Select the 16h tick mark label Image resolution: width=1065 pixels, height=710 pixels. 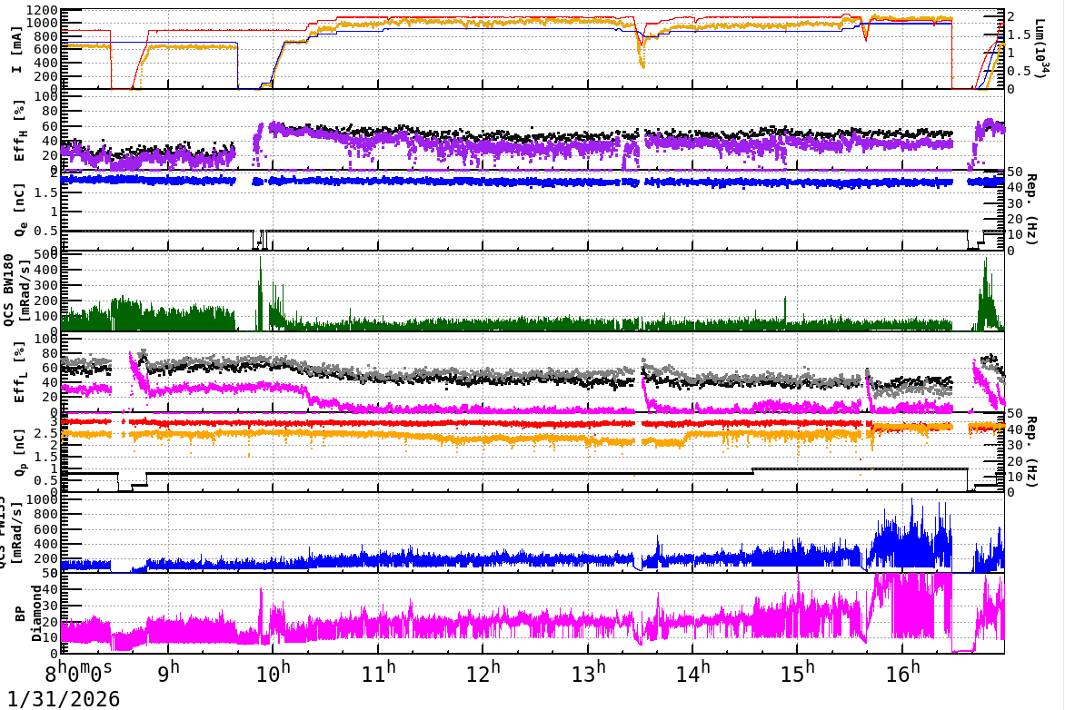(x=899, y=670)
